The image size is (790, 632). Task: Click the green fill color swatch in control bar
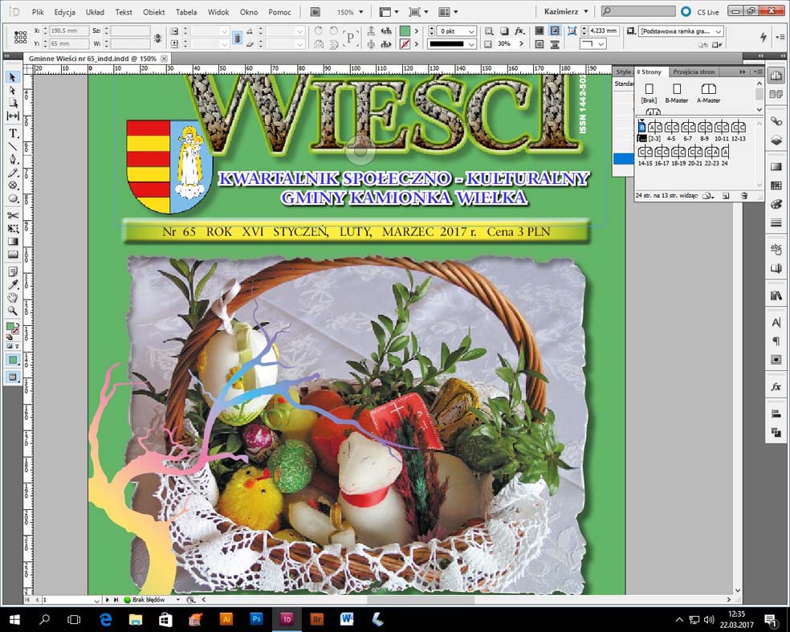[405, 31]
